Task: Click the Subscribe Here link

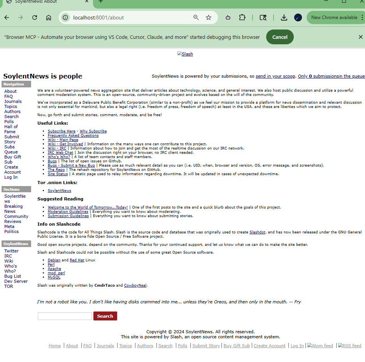Action: point(61,131)
